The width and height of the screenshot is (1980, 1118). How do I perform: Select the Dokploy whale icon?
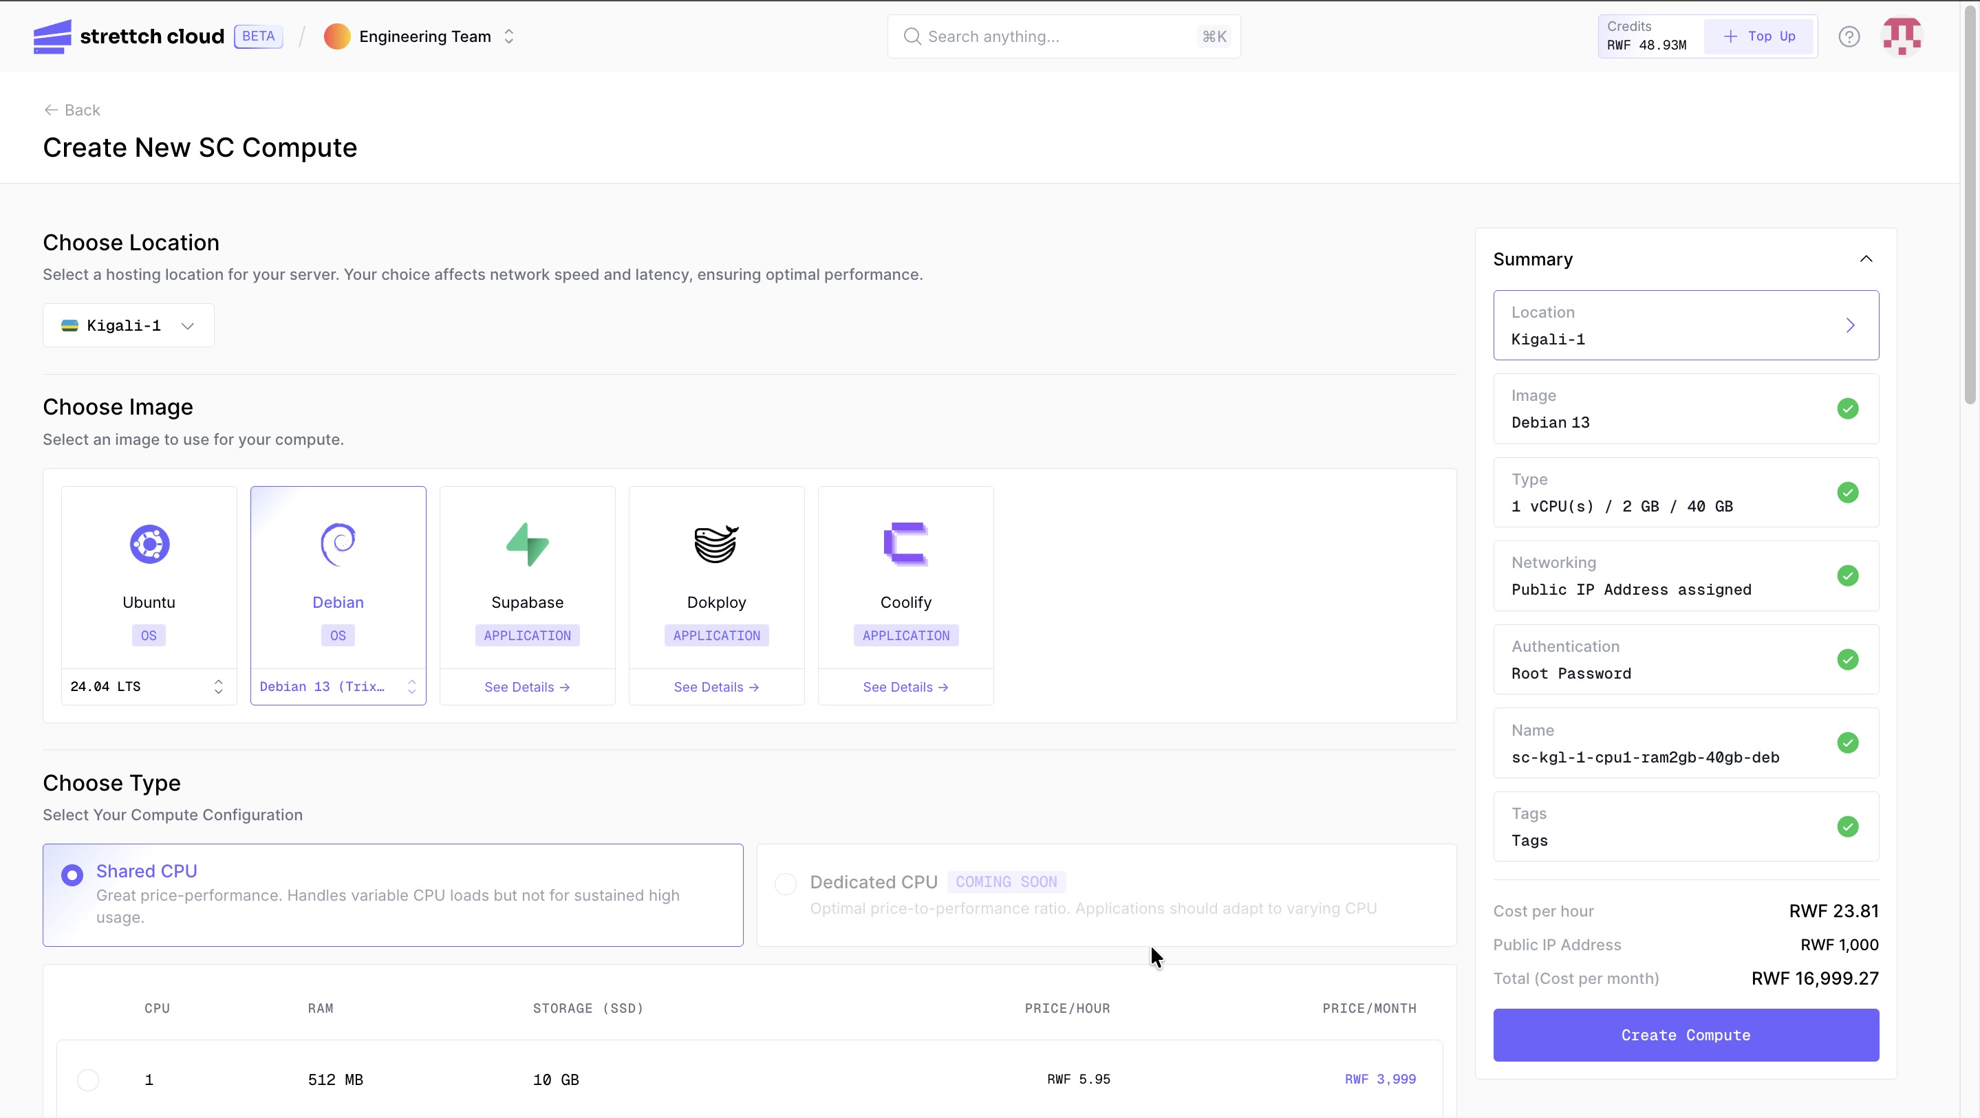pos(716,544)
